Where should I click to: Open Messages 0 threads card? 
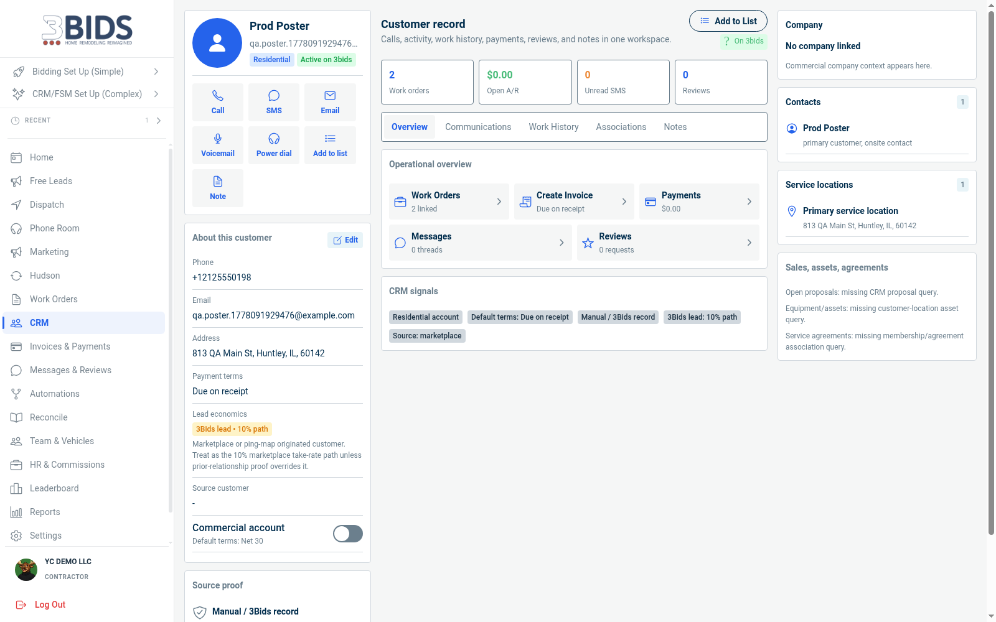(x=480, y=243)
